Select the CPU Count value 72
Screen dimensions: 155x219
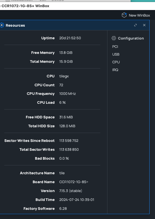pos(61,85)
